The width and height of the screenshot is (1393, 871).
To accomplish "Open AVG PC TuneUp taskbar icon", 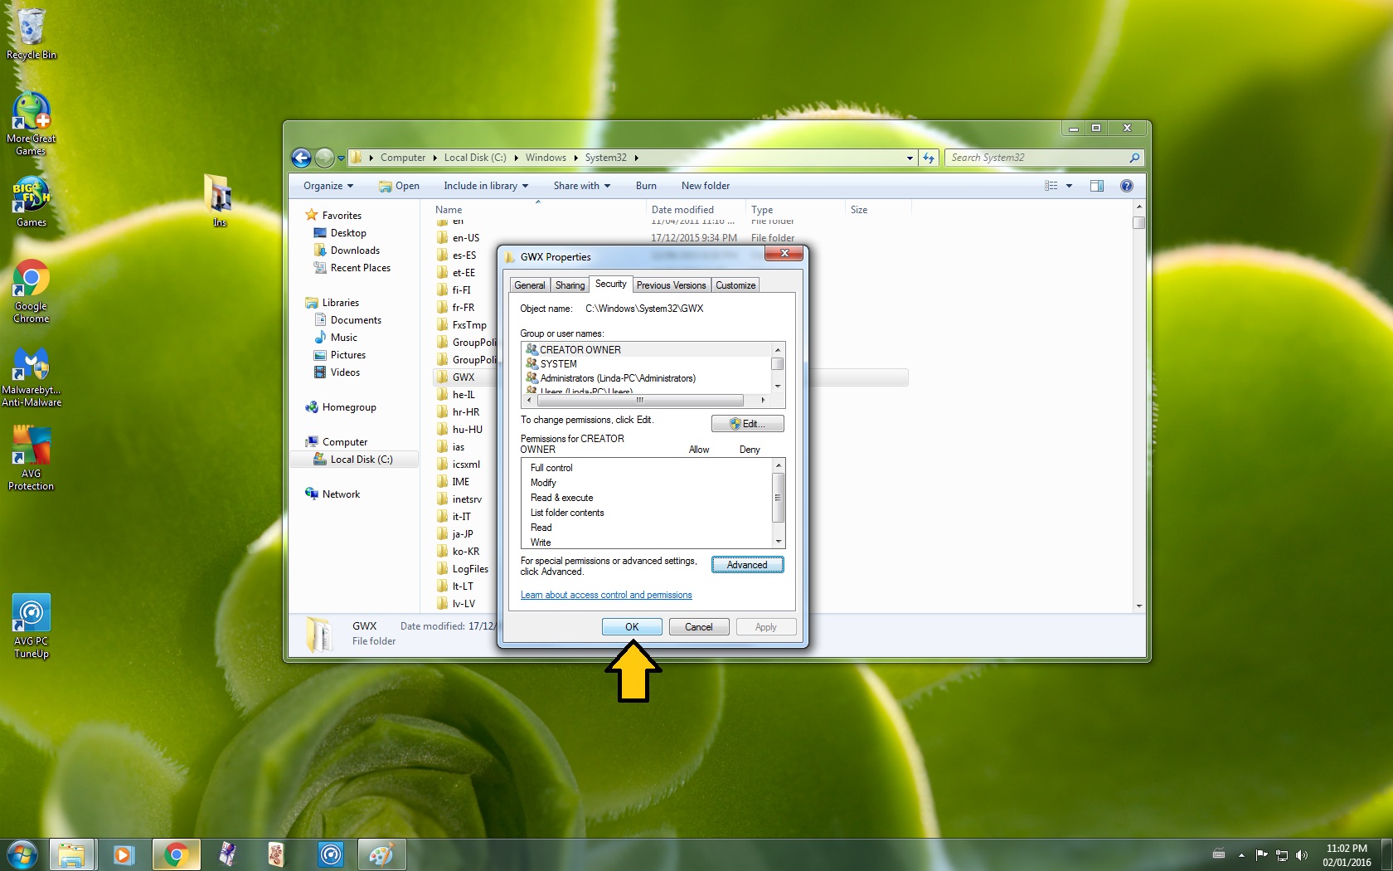I will [x=330, y=854].
